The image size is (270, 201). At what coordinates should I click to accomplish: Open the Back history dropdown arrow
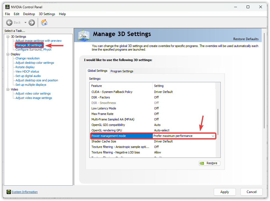pyautogui.click(x=25, y=23)
